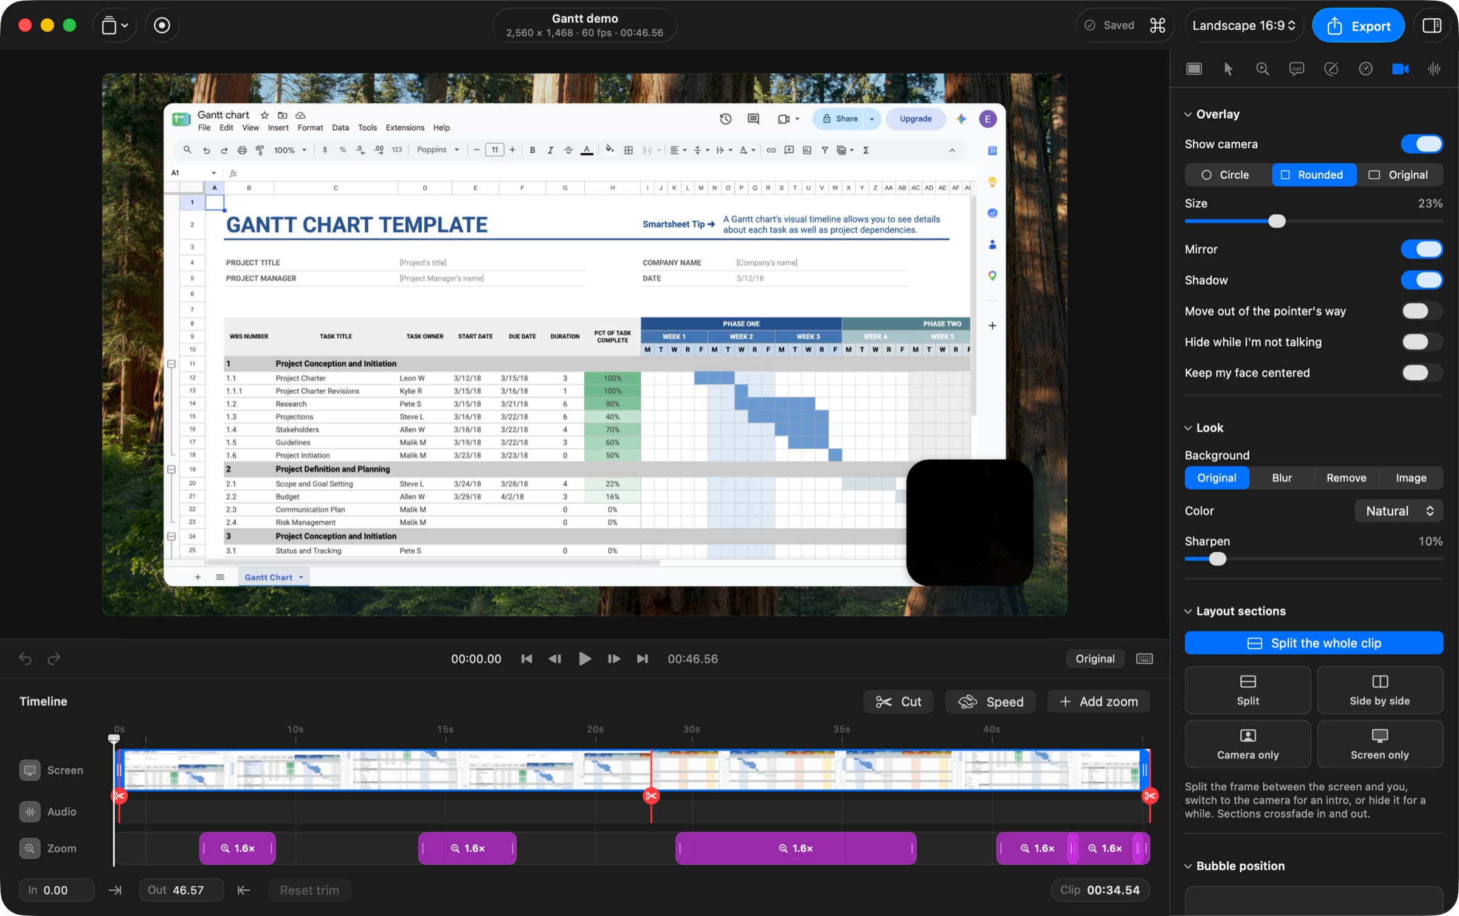Collapse the Overlay section
The width and height of the screenshot is (1459, 916).
click(1188, 114)
